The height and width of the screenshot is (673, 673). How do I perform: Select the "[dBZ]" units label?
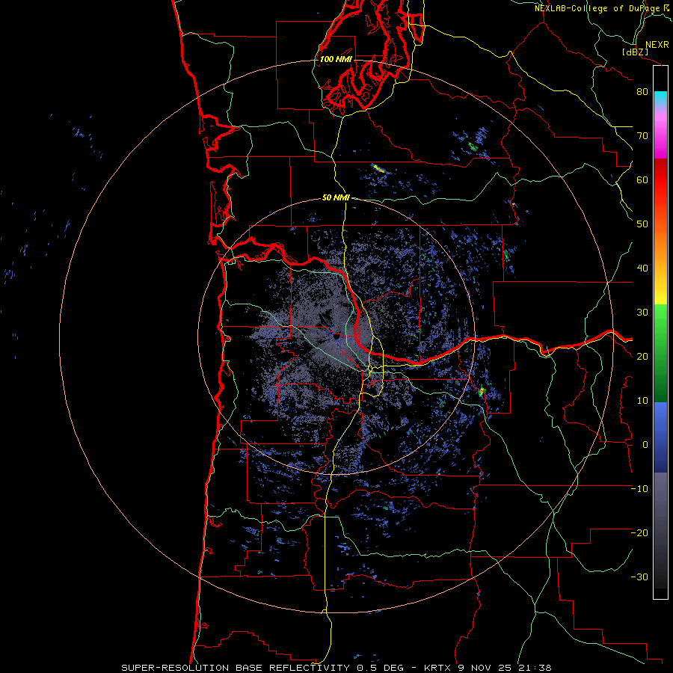pyautogui.click(x=635, y=52)
